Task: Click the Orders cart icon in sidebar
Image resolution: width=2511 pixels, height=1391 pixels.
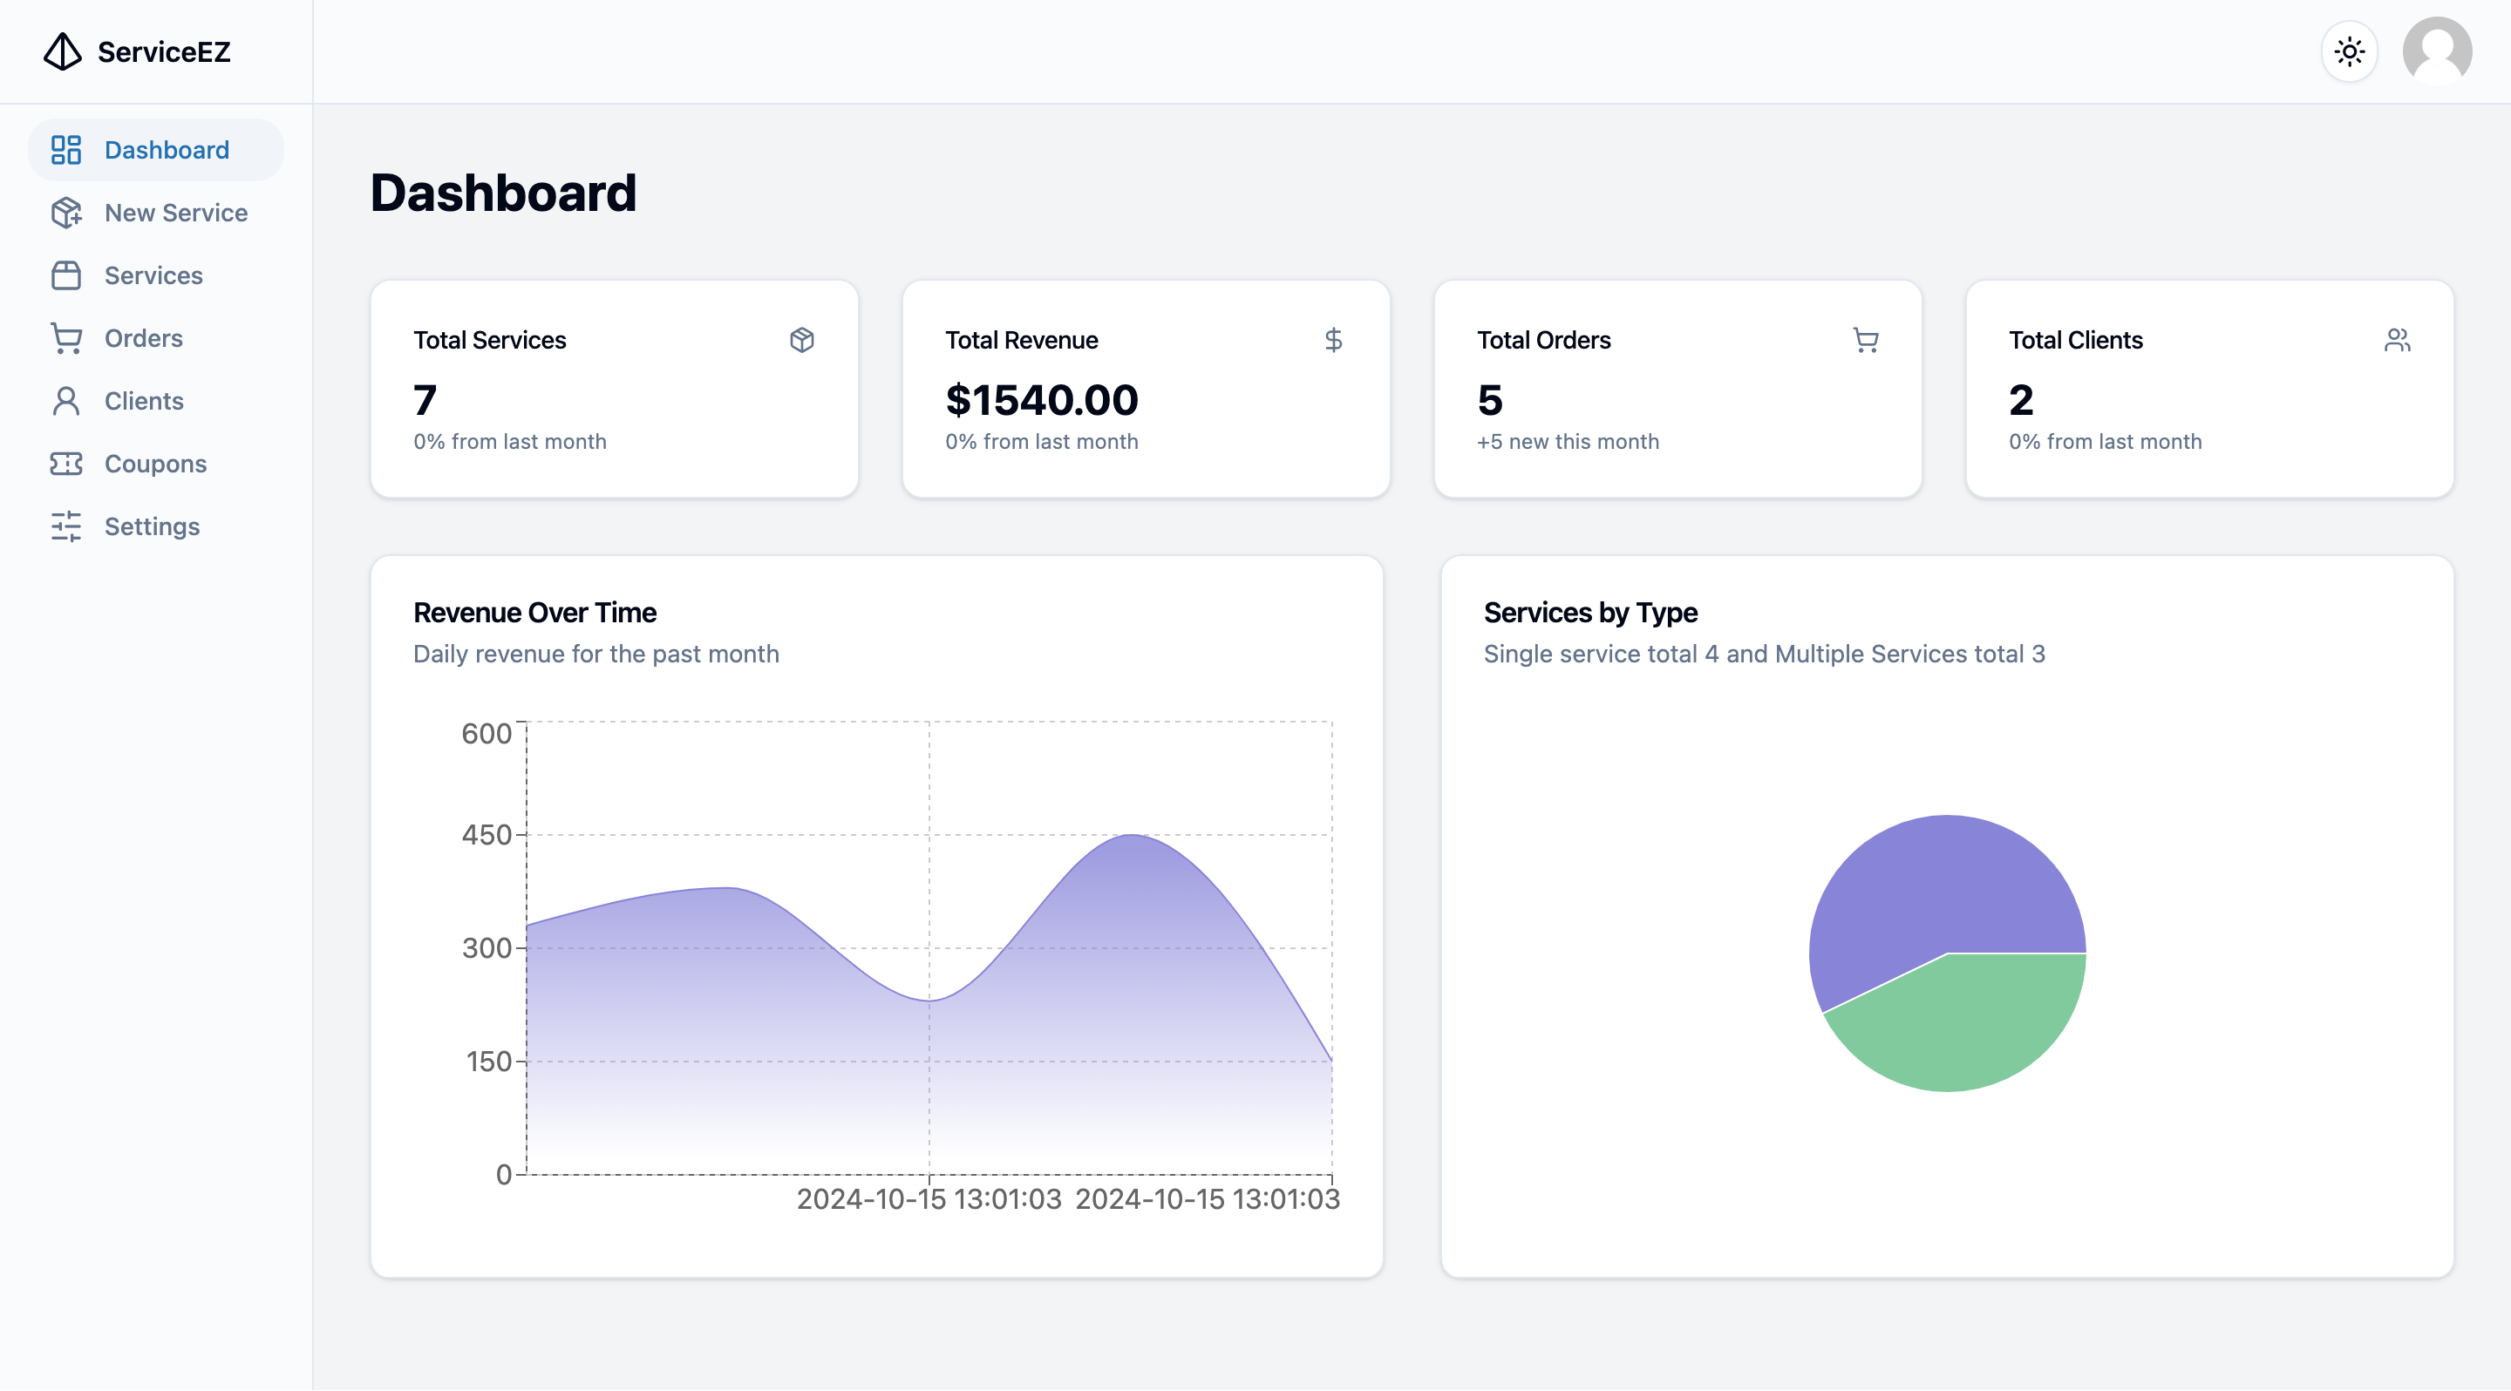Action: click(66, 338)
